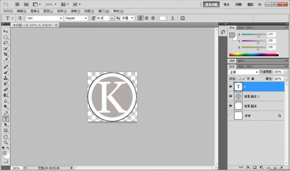Viewport: 290px width, 171px height.
Task: Click the 基本功能 workspace button
Action: [211, 4]
